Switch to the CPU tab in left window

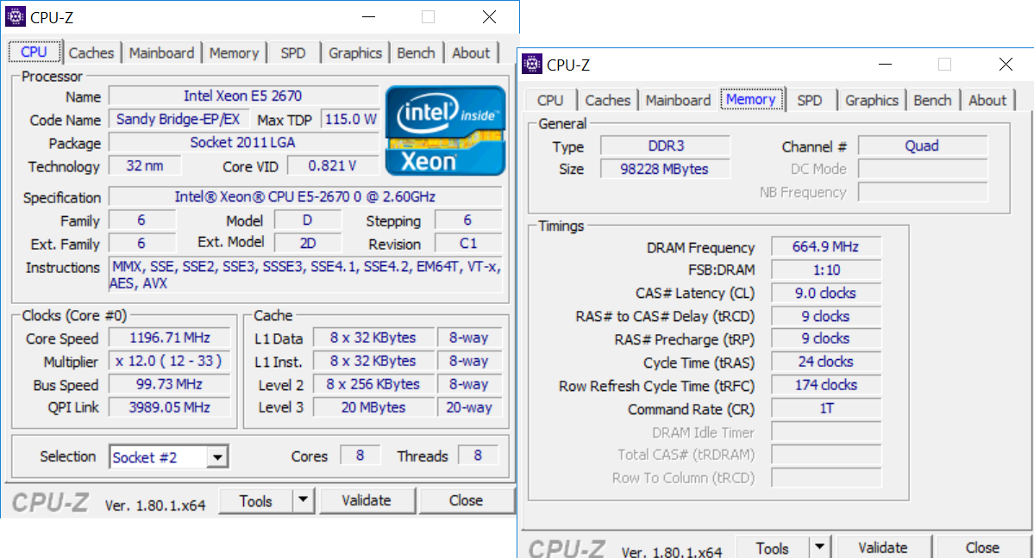click(34, 52)
